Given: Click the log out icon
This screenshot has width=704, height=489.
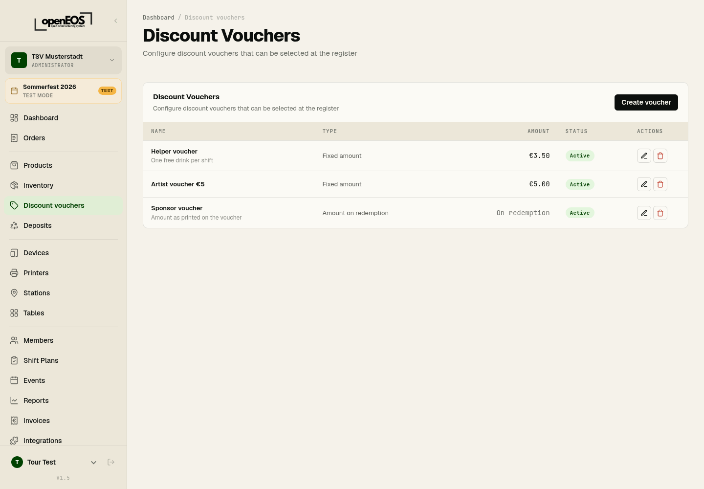Looking at the screenshot, I should tap(111, 462).
